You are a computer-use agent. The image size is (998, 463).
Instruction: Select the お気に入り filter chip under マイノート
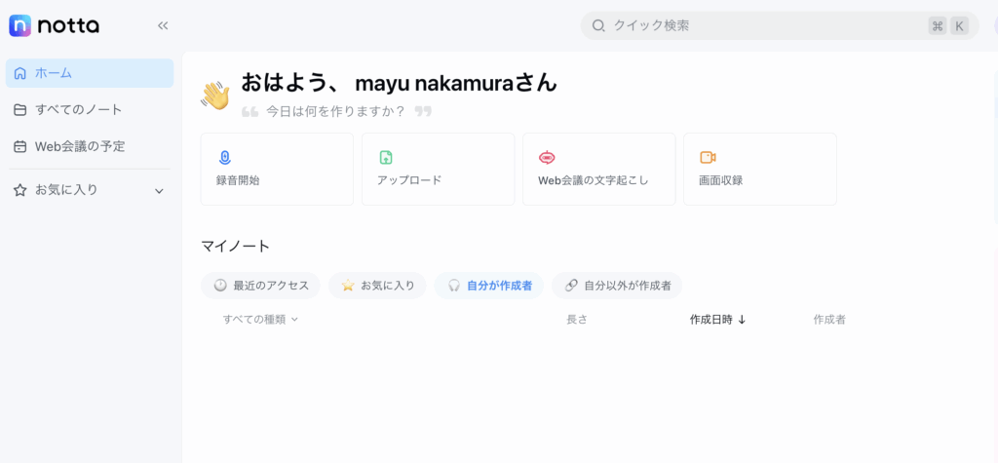tap(377, 286)
